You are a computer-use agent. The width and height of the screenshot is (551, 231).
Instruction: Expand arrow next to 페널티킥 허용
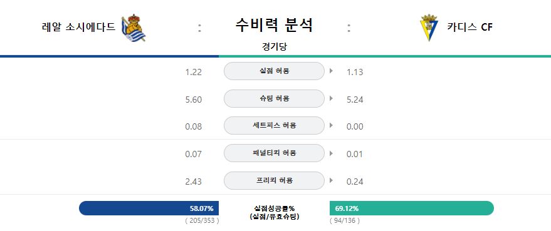click(x=331, y=153)
